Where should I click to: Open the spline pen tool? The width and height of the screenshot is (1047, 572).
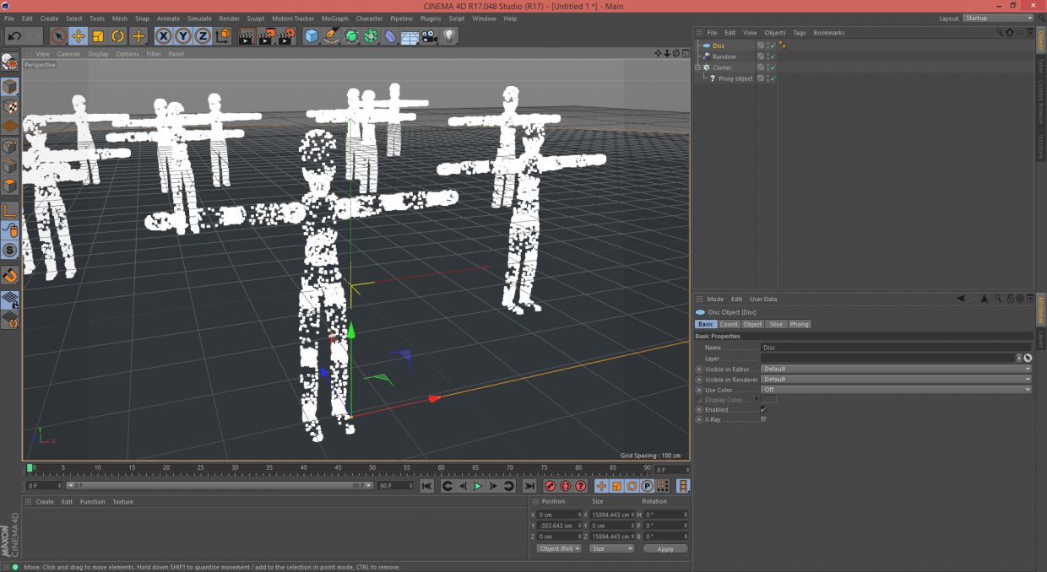(332, 36)
